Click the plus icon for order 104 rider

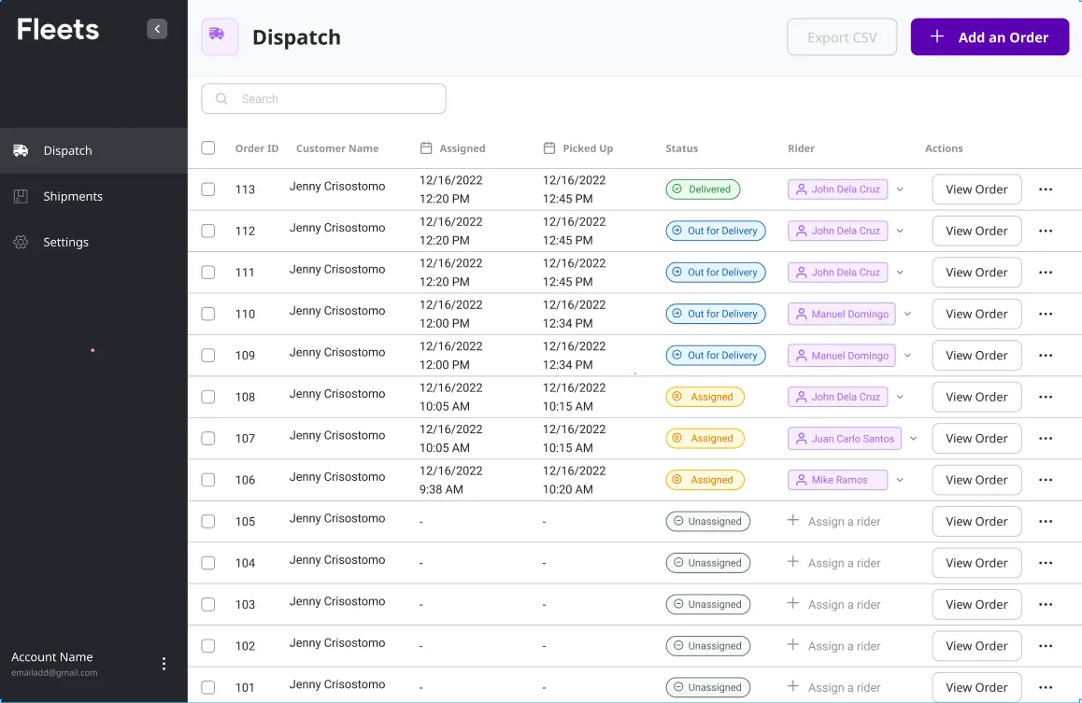click(793, 562)
